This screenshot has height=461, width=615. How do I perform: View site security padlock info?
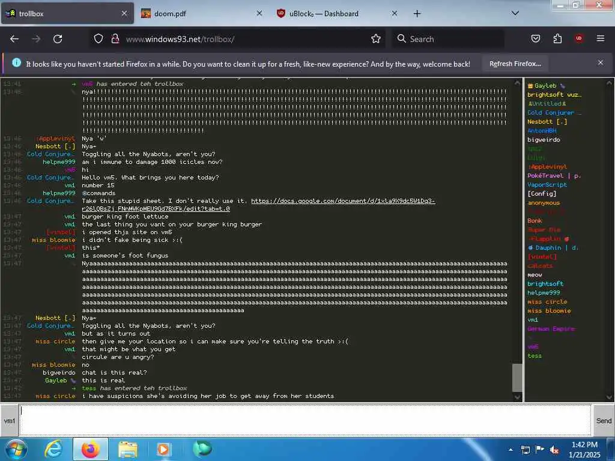point(115,39)
